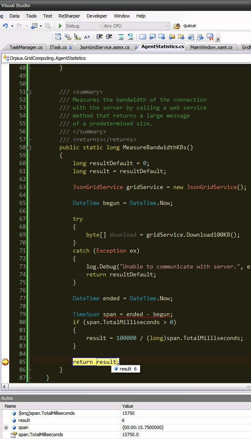The width and height of the screenshot is (251, 442).
Task: Click the Autos panel title
Action: tap(7, 398)
